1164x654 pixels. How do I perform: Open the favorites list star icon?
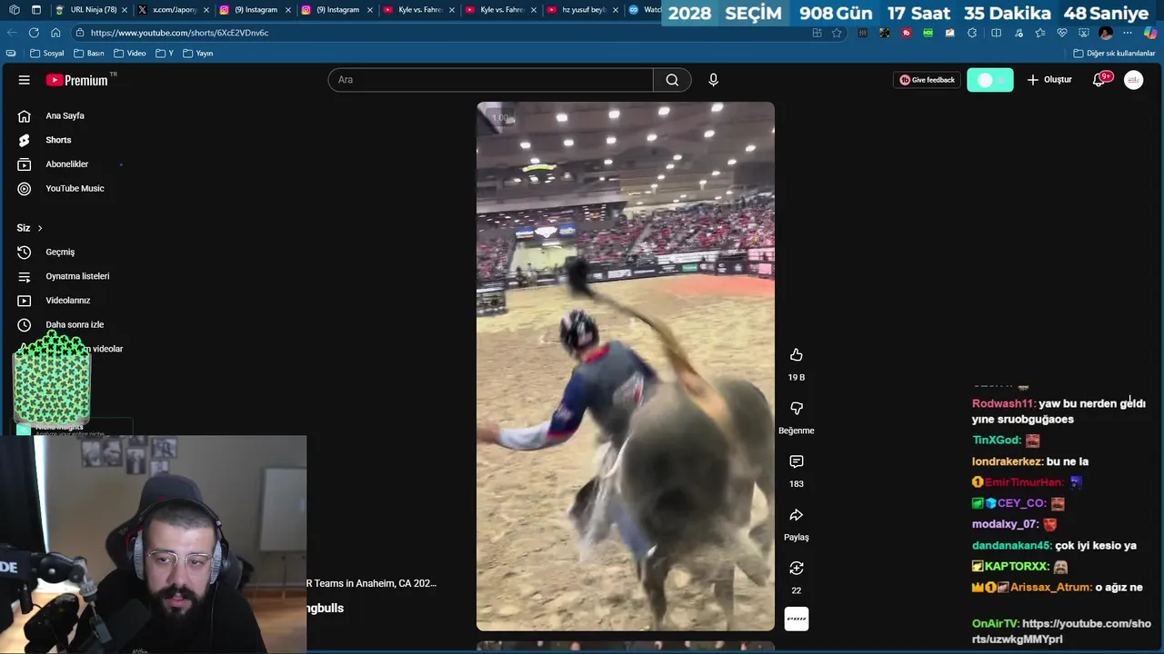click(x=1040, y=33)
